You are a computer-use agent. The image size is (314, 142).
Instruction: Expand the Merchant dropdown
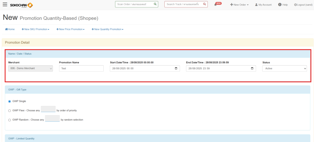[x=30, y=68]
